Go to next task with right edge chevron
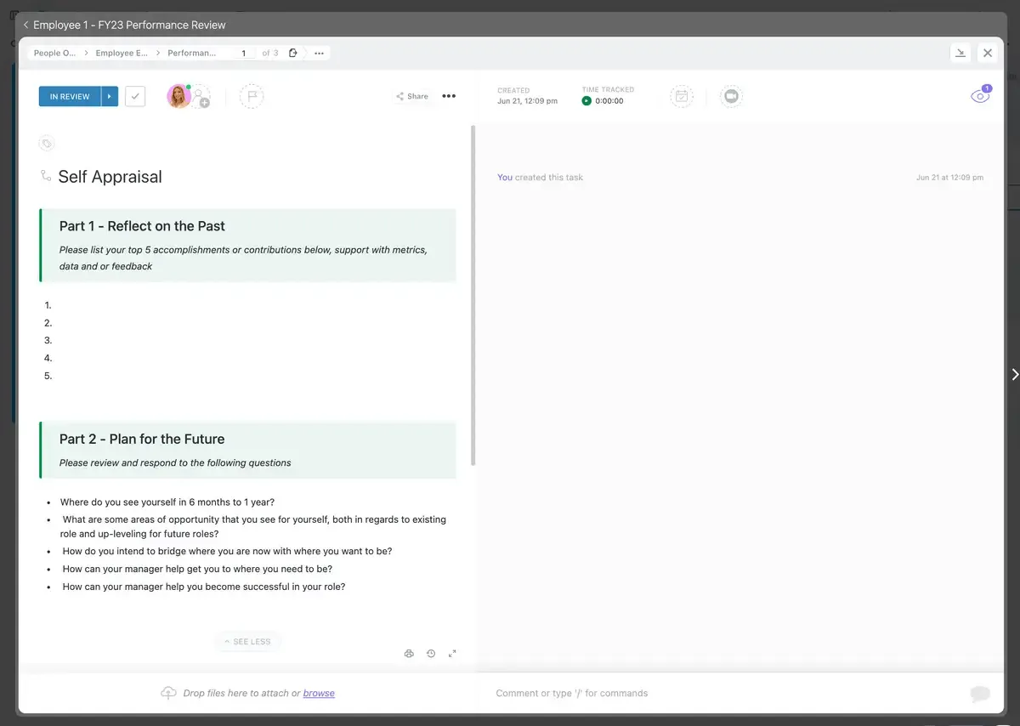 [x=1015, y=374]
